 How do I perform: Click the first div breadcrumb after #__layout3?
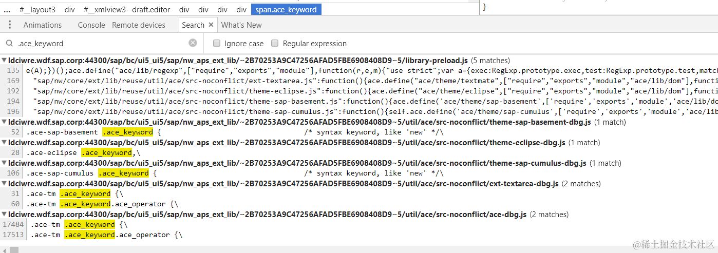[x=70, y=10]
